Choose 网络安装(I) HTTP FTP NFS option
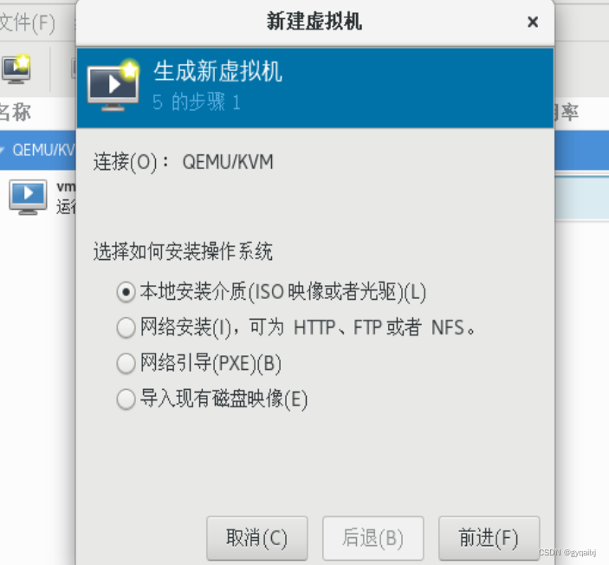609x565 pixels. click(295, 328)
